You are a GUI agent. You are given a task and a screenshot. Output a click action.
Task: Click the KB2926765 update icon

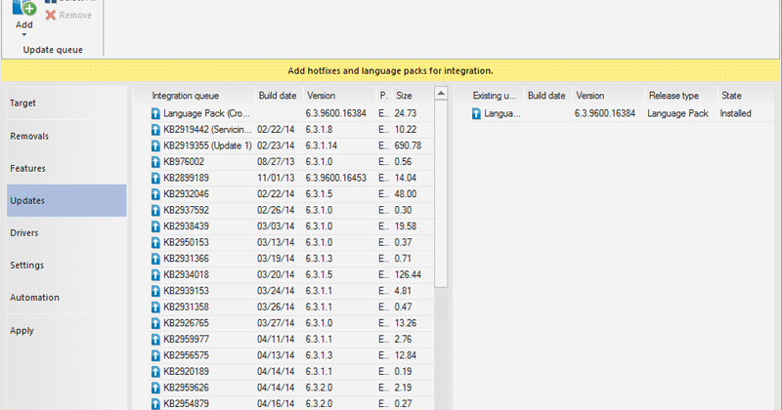coord(155,323)
